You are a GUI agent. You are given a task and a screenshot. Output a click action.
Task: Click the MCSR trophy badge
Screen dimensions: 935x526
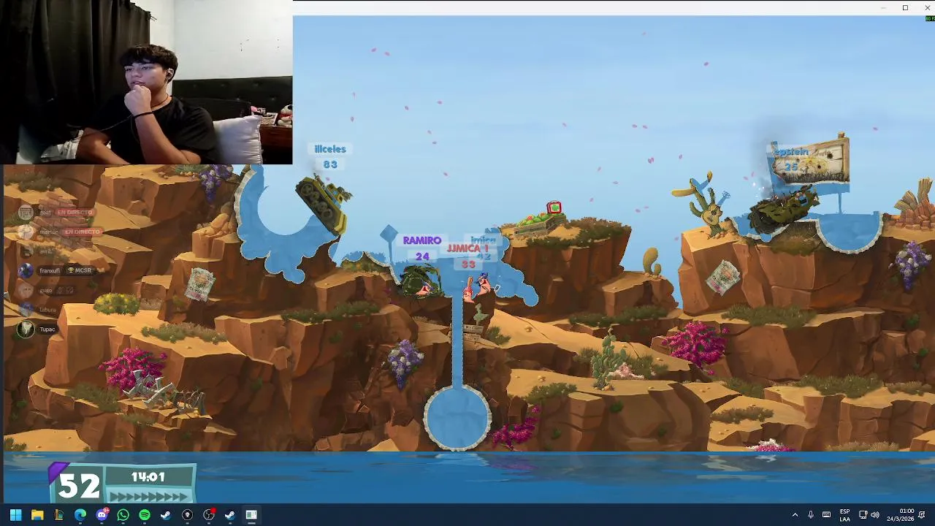click(79, 271)
